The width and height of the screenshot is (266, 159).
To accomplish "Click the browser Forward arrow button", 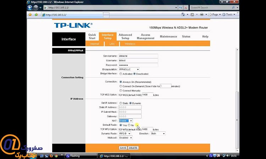I will tap(35, 8).
